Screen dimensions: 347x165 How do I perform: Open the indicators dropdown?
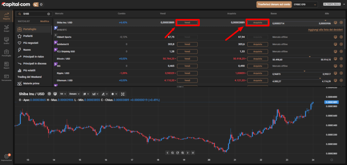click(95, 94)
